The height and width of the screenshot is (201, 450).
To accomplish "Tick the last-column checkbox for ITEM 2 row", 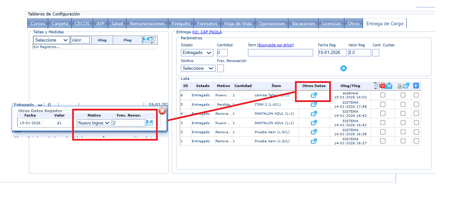I will 416,104.
